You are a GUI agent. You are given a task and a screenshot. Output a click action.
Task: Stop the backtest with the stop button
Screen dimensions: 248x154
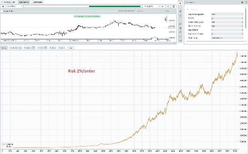(x=168, y=6)
